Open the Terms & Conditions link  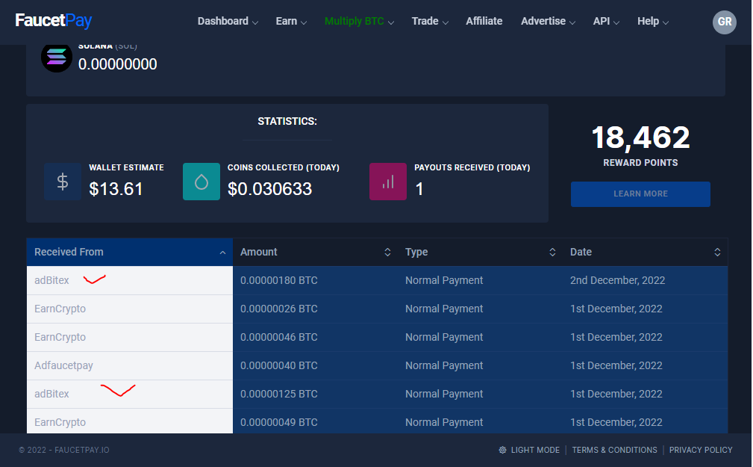pyautogui.click(x=615, y=450)
